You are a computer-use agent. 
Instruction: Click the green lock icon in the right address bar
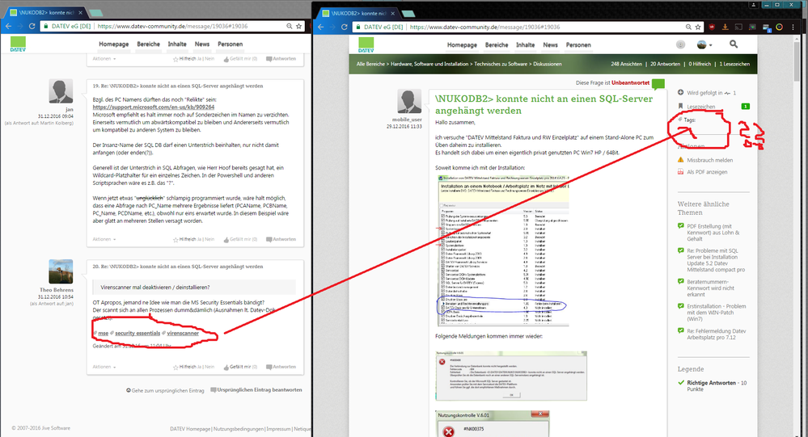pos(357,27)
